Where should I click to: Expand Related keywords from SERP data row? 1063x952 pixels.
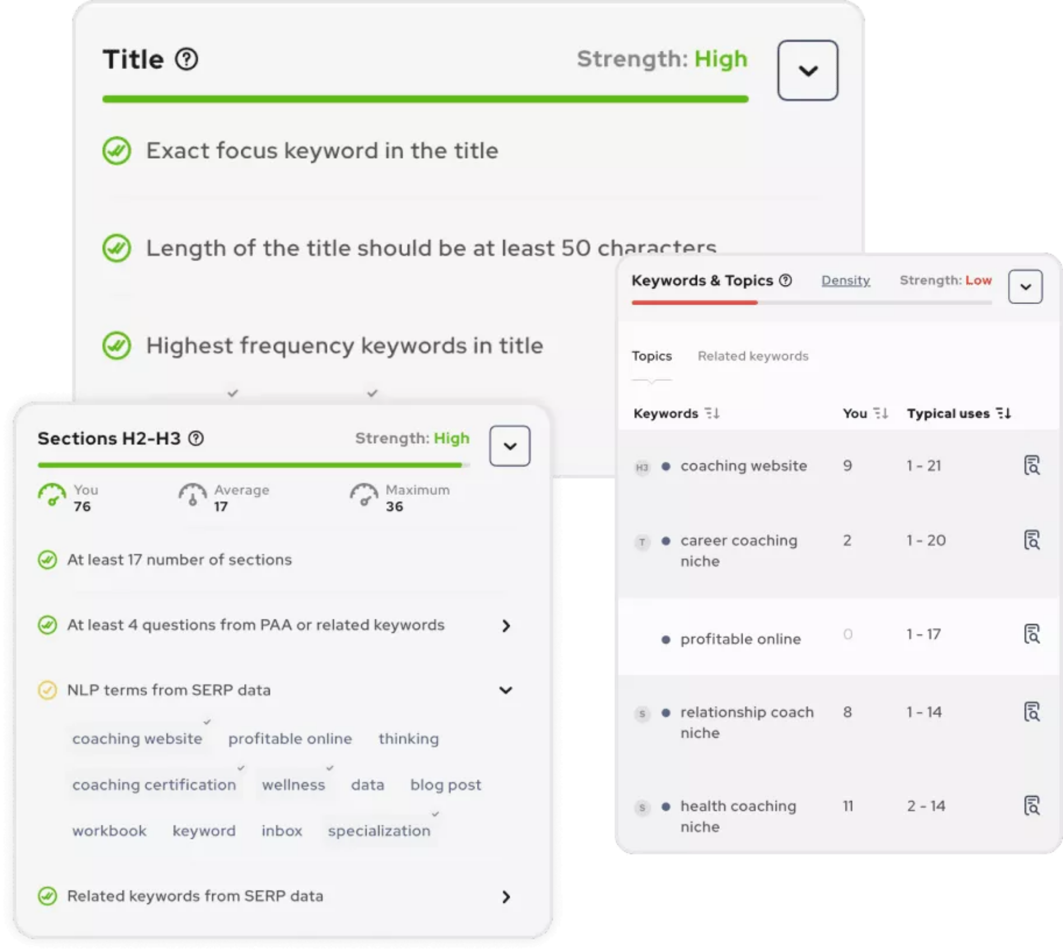(506, 896)
